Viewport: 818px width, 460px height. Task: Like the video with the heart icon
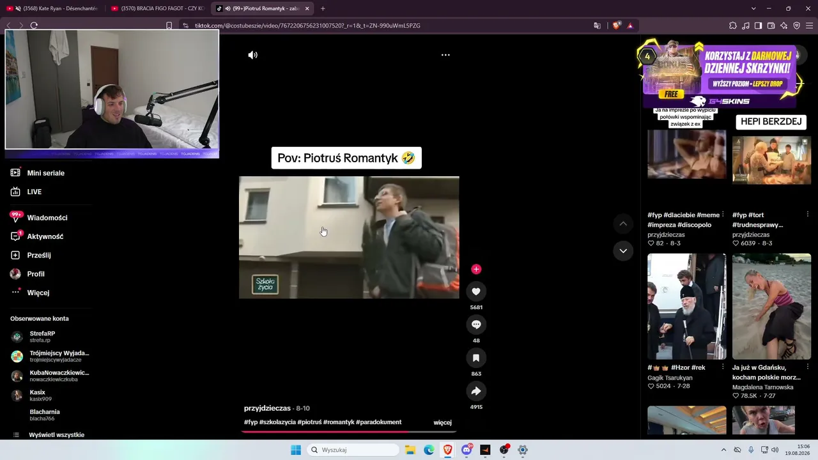(x=476, y=291)
